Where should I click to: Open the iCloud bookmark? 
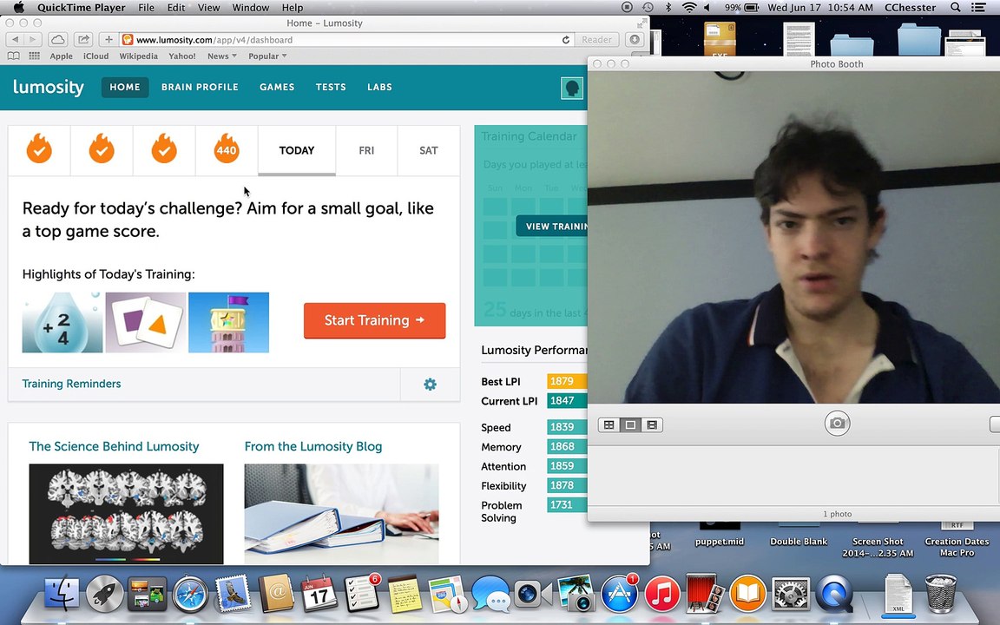[95, 56]
